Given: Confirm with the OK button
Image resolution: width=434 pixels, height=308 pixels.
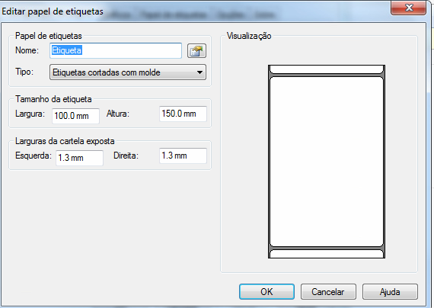Looking at the screenshot, I should [266, 292].
